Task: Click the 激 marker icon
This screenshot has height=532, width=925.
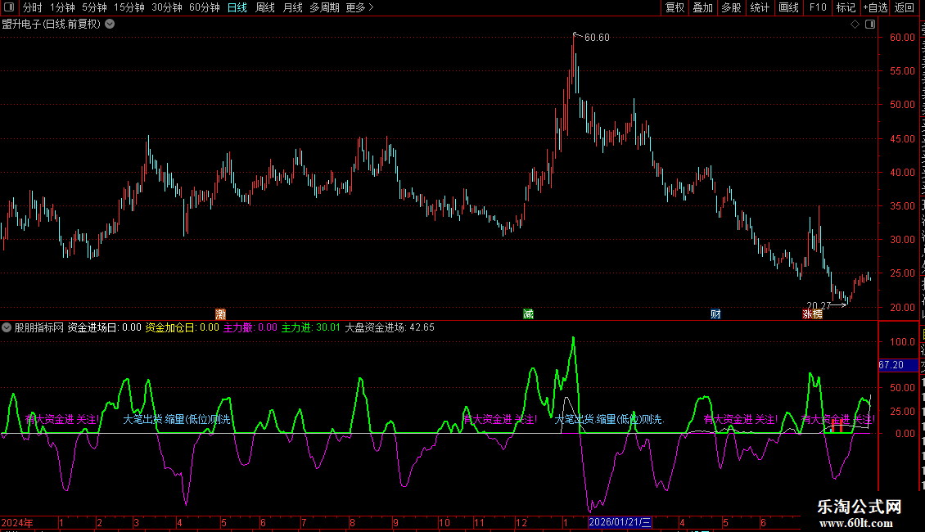Action: click(x=221, y=314)
